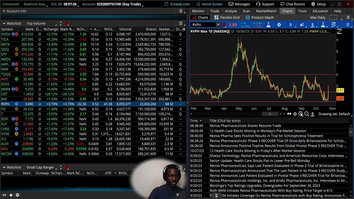Open the Top Volume watchlist menu icon
Viewport: 354px width, 199px height.
181,23
